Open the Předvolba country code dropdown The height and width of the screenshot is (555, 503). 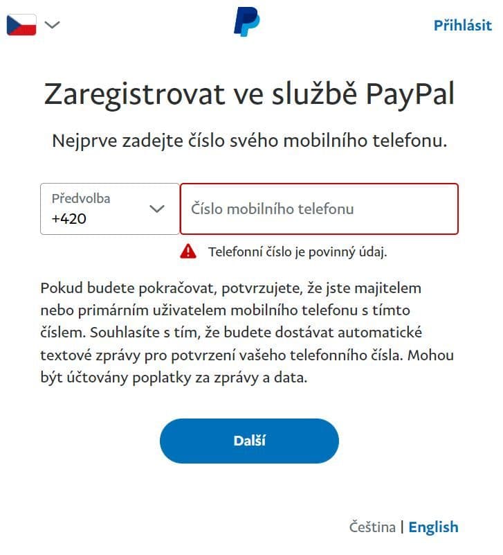110,209
